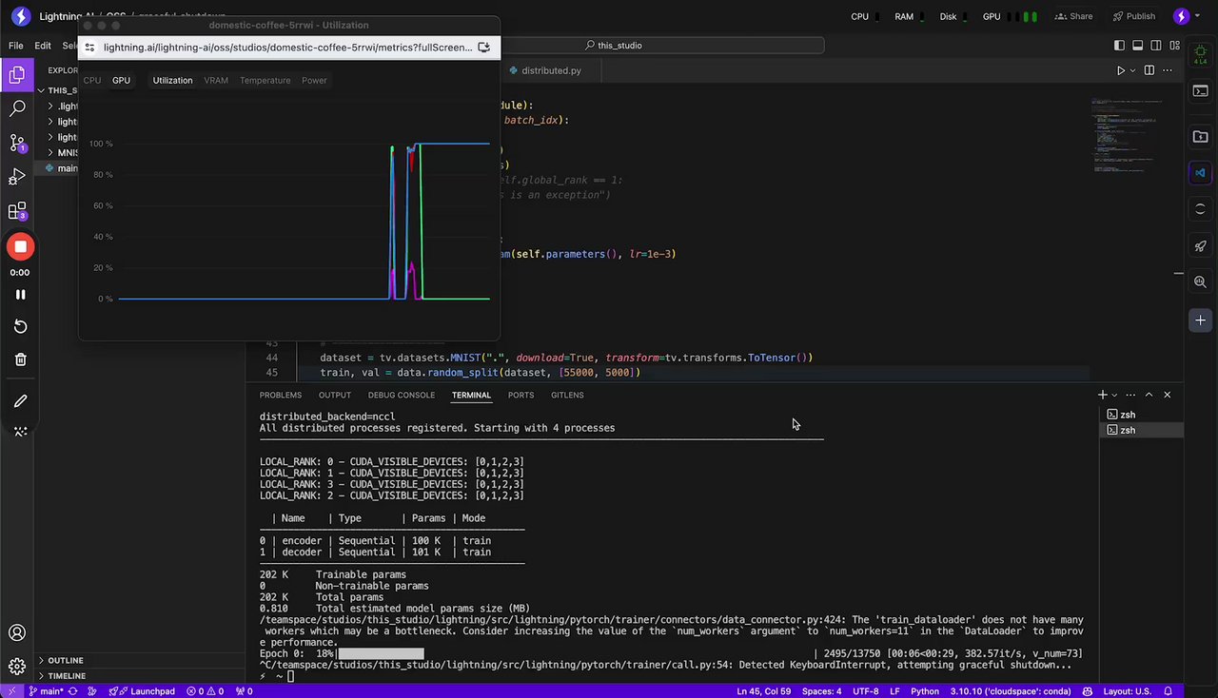Open the Extensions view with badge 3
The height and width of the screenshot is (698, 1218).
point(17,211)
